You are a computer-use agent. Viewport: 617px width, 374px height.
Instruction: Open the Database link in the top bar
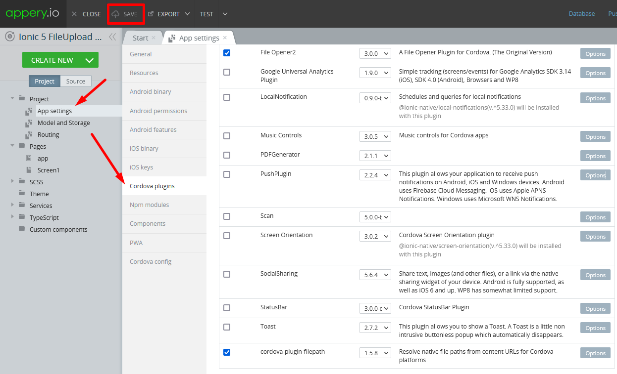(x=582, y=14)
